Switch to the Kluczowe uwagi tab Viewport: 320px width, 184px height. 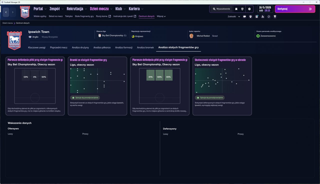coord(37,47)
